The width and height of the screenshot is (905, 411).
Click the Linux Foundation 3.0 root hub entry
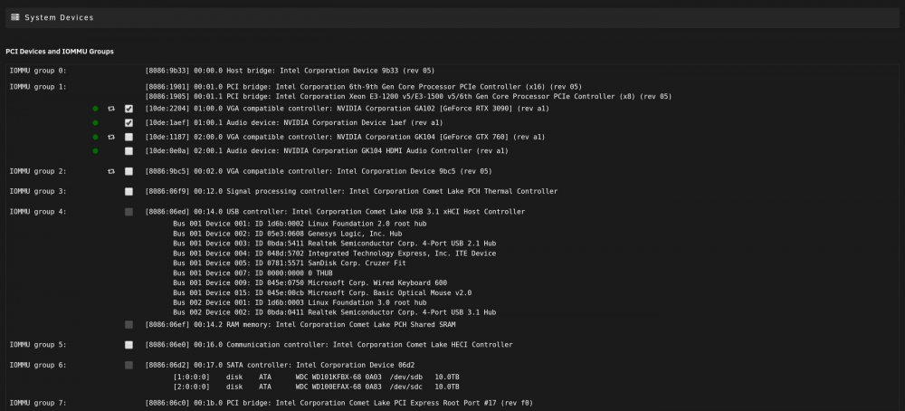click(x=300, y=302)
